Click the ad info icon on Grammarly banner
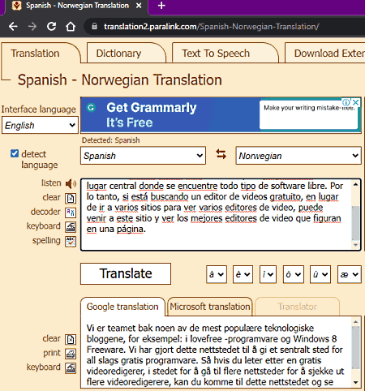Viewport: 365px width, 391px height. 346,102
